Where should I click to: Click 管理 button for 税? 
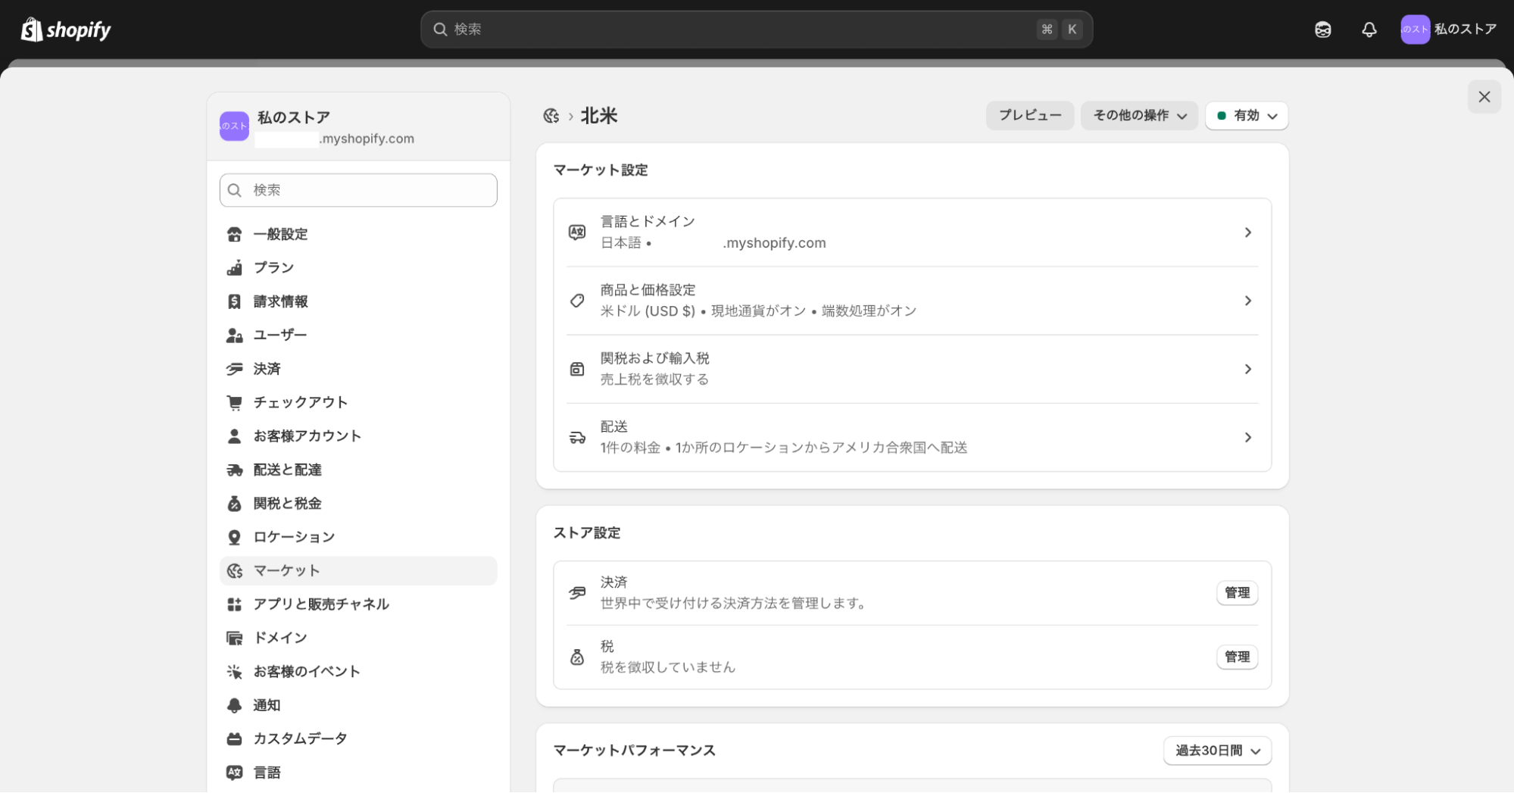(x=1236, y=657)
